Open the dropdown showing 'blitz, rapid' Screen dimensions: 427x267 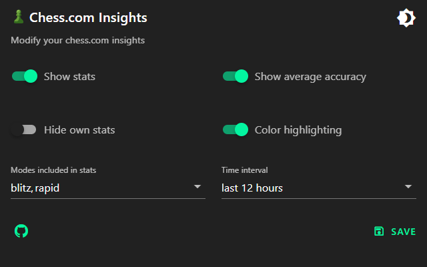100,188
